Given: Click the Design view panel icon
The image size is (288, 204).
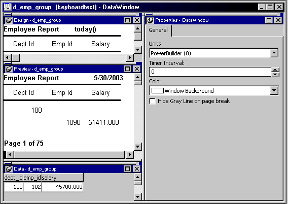Looking at the screenshot, I should click(9, 20).
